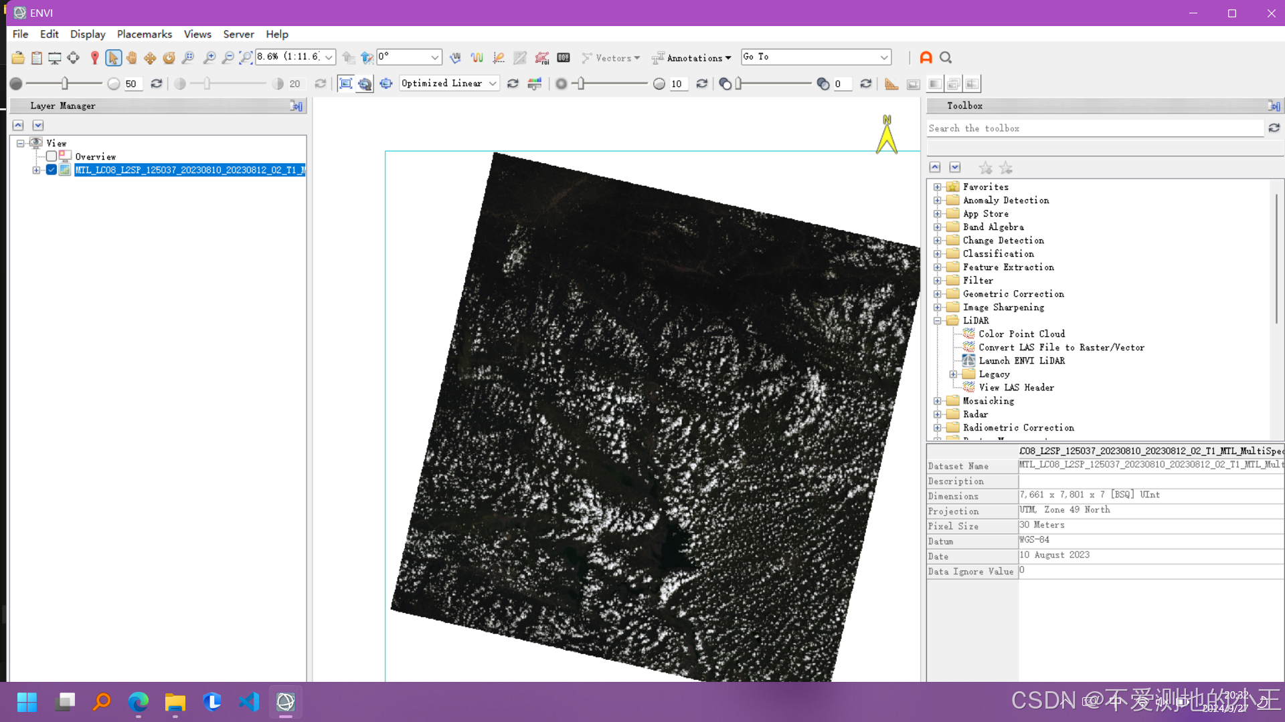This screenshot has width=1285, height=722.
Task: Launch ENVI LiDAR from toolbox
Action: (1021, 361)
